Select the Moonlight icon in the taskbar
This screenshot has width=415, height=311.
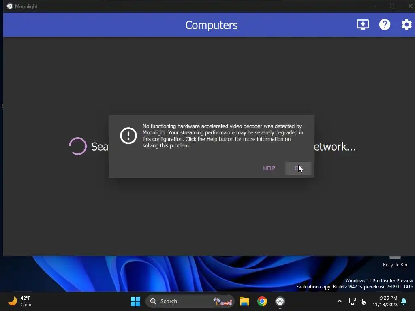pyautogui.click(x=280, y=301)
